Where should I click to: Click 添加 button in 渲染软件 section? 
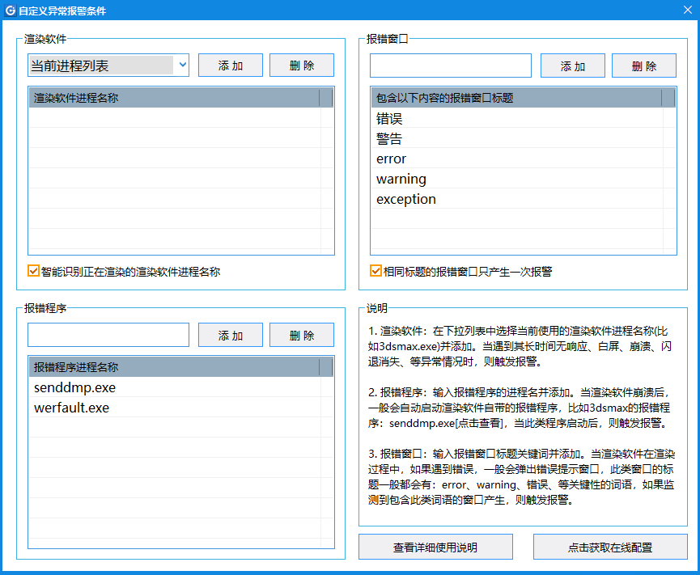click(x=231, y=66)
